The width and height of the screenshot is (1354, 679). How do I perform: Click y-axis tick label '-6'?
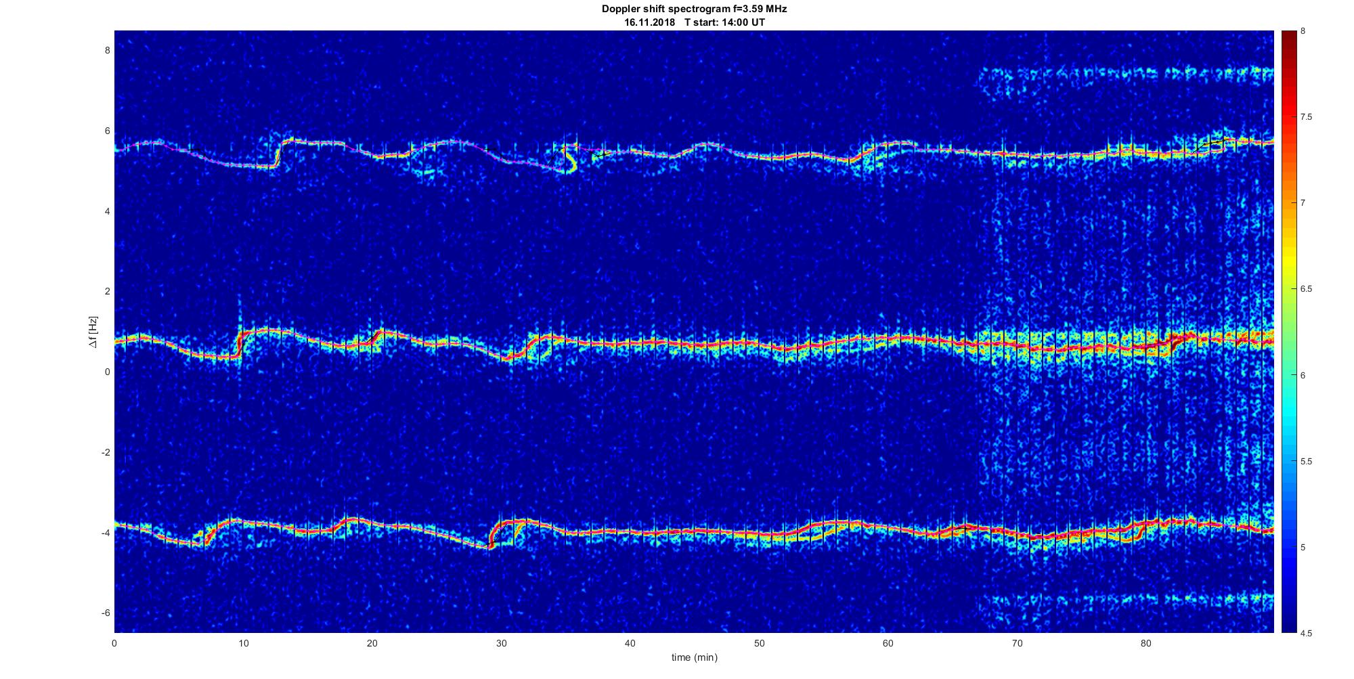[106, 613]
